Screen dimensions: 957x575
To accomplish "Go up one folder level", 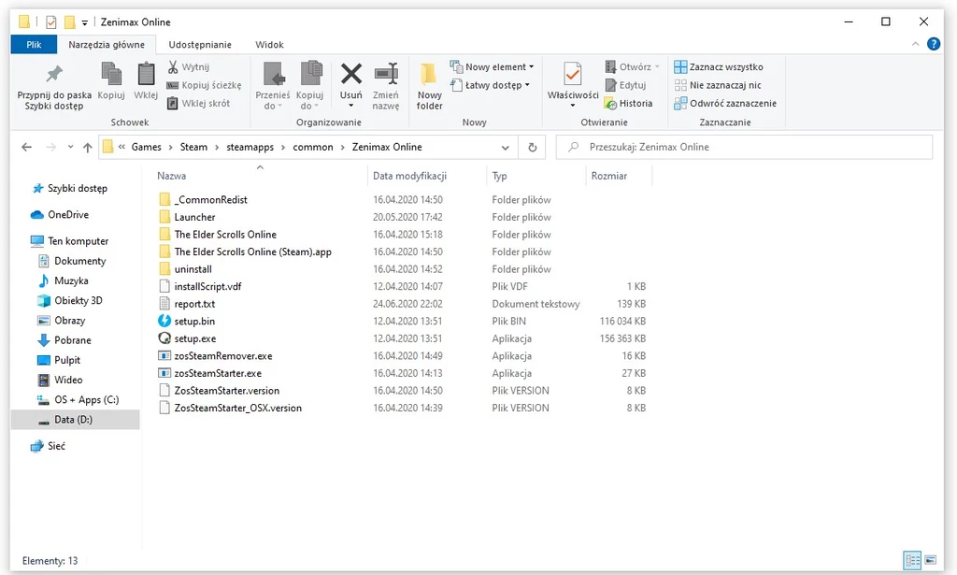I will [x=87, y=147].
